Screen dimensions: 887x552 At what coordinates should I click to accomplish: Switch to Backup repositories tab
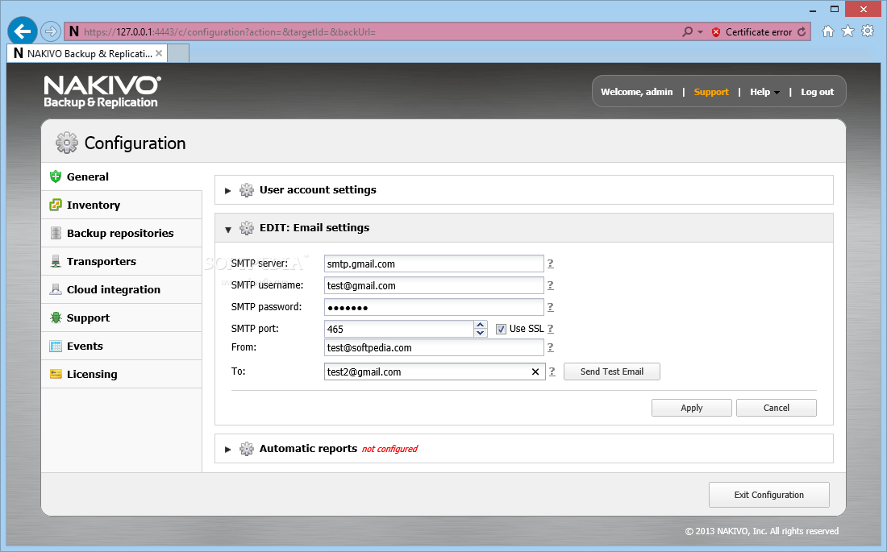(122, 233)
